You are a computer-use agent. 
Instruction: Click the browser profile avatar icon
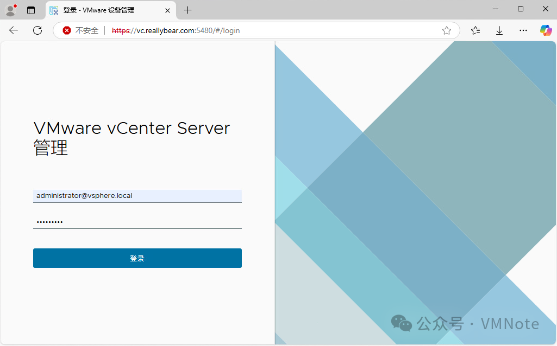click(11, 10)
